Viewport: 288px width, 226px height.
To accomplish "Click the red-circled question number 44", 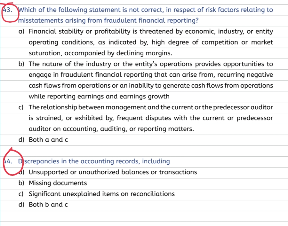I will tap(8, 161).
